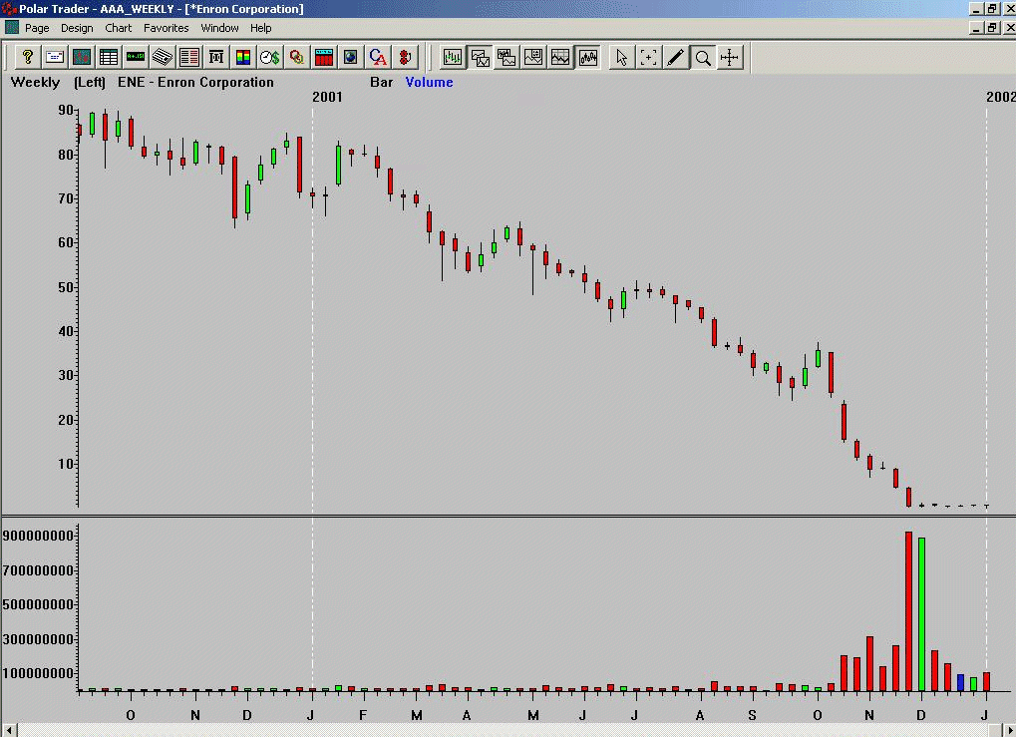Viewport: 1016px width, 737px height.
Task: Click the Polar Trader icon in title bar
Action: click(x=8, y=8)
